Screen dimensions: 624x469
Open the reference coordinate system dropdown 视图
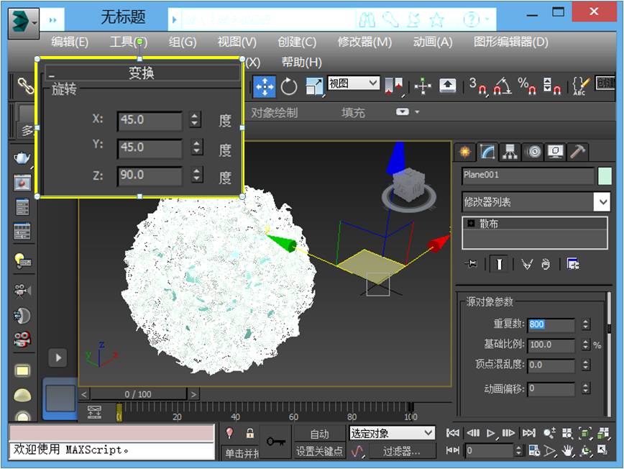[x=354, y=83]
